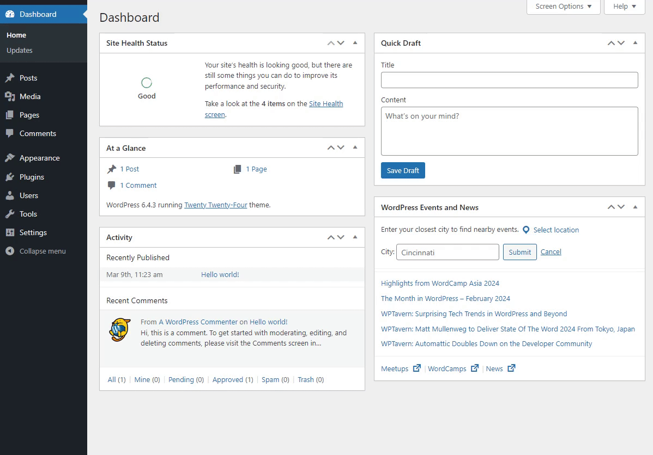Image resolution: width=653 pixels, height=455 pixels.
Task: Move At a Glance widget down
Action: click(x=341, y=147)
